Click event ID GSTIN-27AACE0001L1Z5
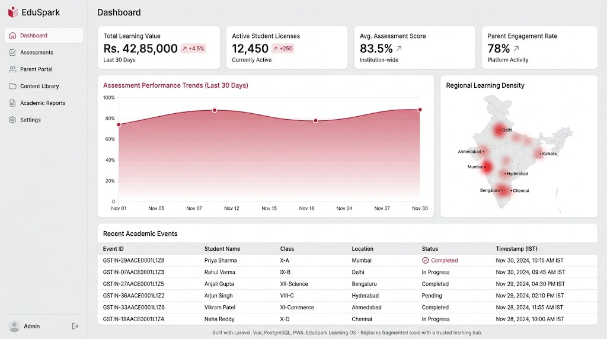Screen dimensions: 607x339 point(133,284)
